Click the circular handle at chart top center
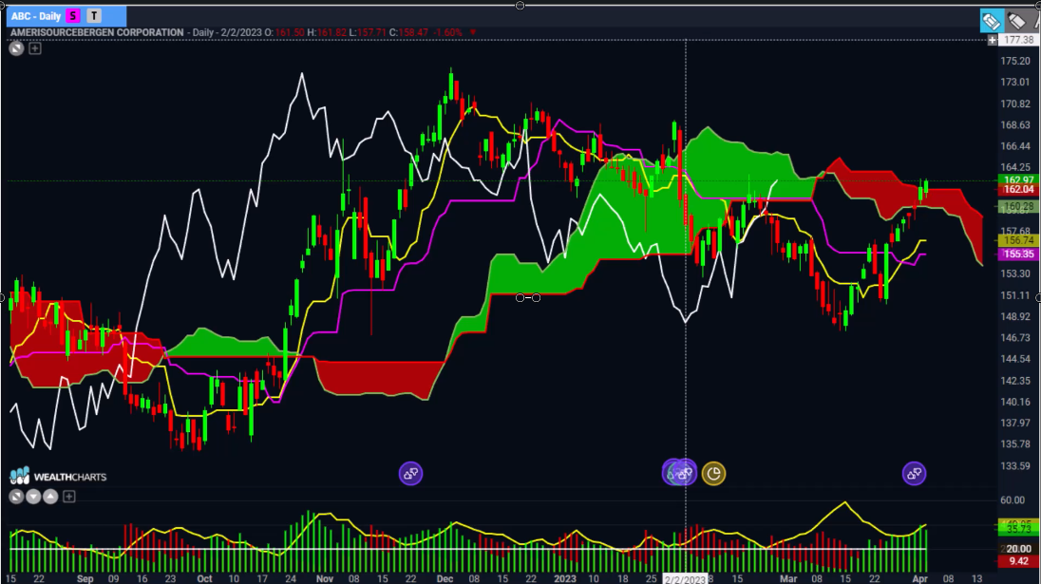This screenshot has height=584, width=1041. click(x=520, y=6)
